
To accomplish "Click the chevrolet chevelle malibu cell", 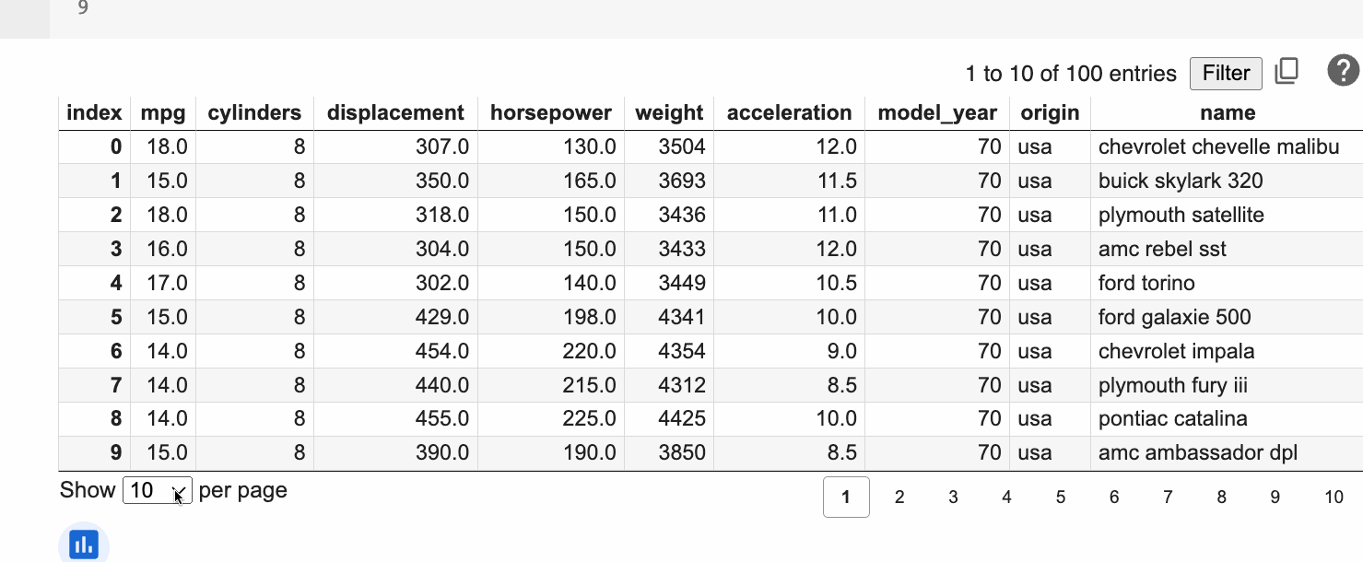I will (x=1218, y=147).
